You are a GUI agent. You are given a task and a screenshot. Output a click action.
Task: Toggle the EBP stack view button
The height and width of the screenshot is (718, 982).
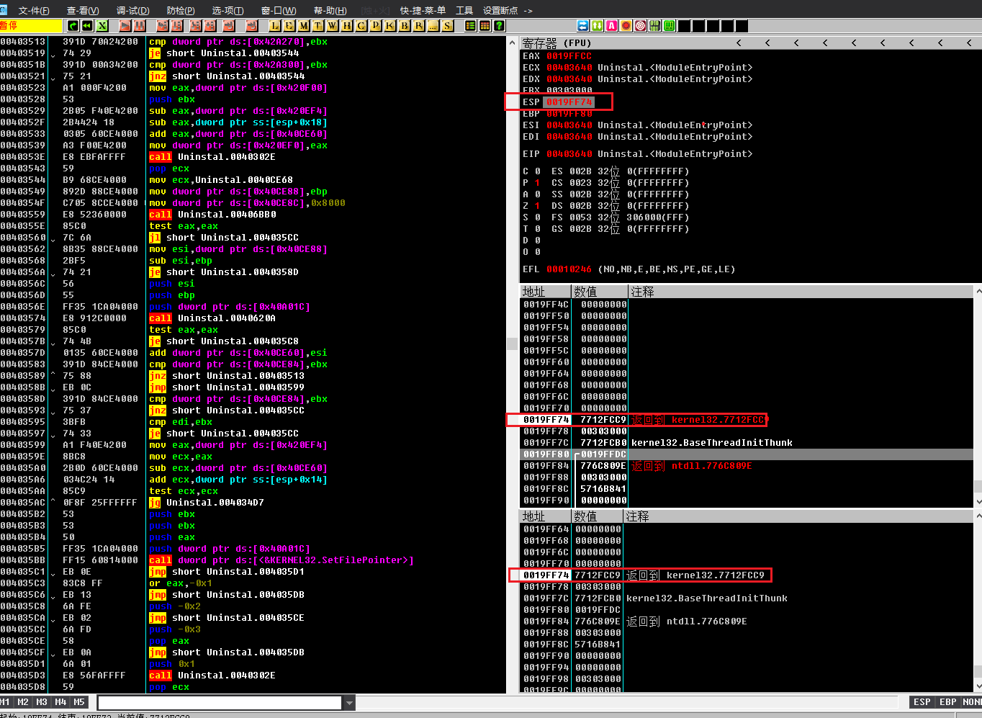947,702
